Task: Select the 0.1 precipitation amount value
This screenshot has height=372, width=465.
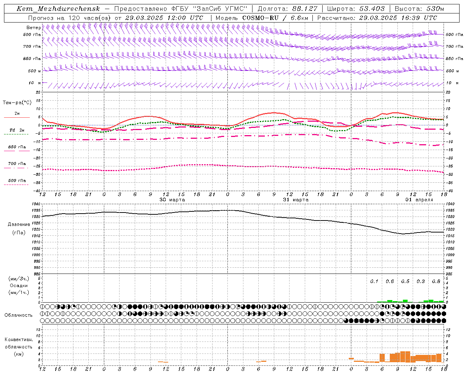Action: click(x=374, y=282)
